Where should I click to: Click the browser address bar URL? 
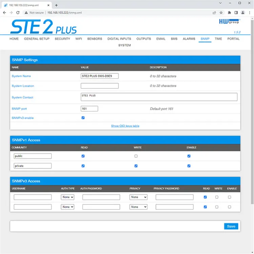click(x=65, y=13)
